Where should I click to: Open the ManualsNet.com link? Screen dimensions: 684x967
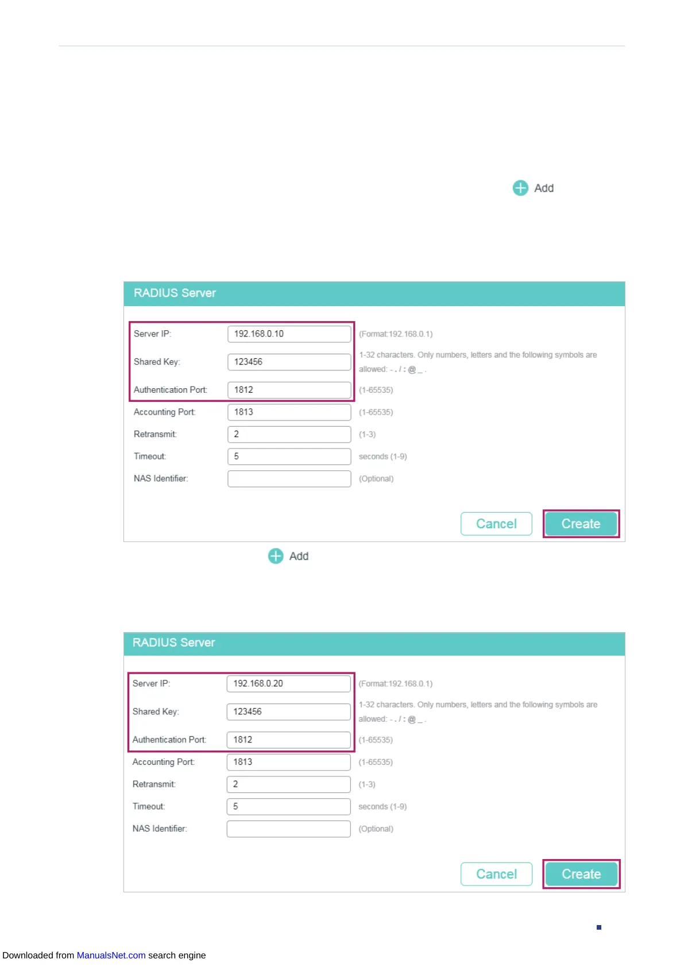(111, 955)
